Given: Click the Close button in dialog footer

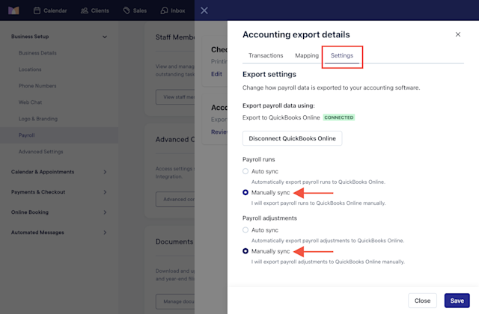Looking at the screenshot, I should [422, 301].
